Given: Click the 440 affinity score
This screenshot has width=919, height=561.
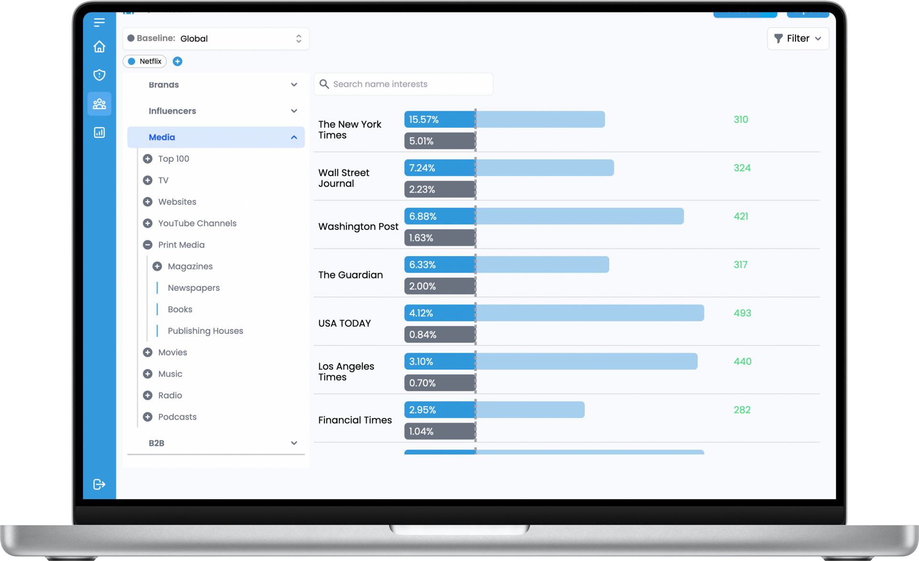Looking at the screenshot, I should pyautogui.click(x=742, y=361).
